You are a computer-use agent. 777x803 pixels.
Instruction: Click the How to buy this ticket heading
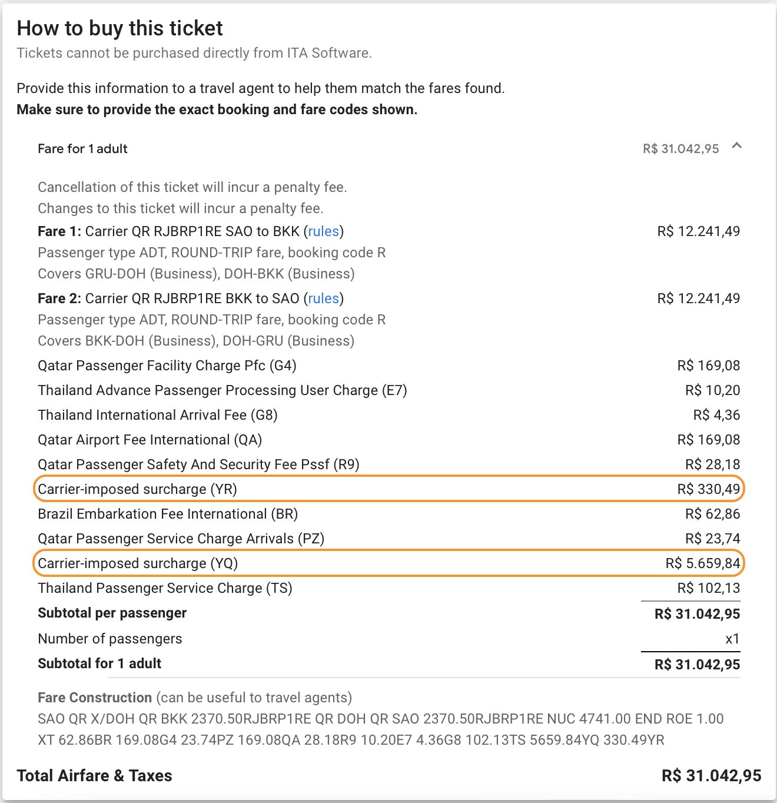(120, 28)
